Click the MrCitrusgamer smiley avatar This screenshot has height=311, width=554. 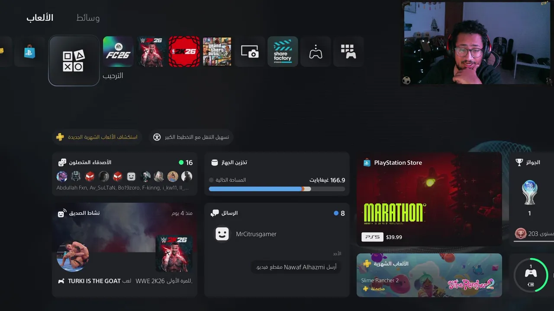pyautogui.click(x=222, y=234)
